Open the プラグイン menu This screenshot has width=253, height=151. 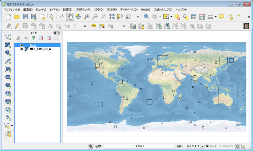coord(83,10)
